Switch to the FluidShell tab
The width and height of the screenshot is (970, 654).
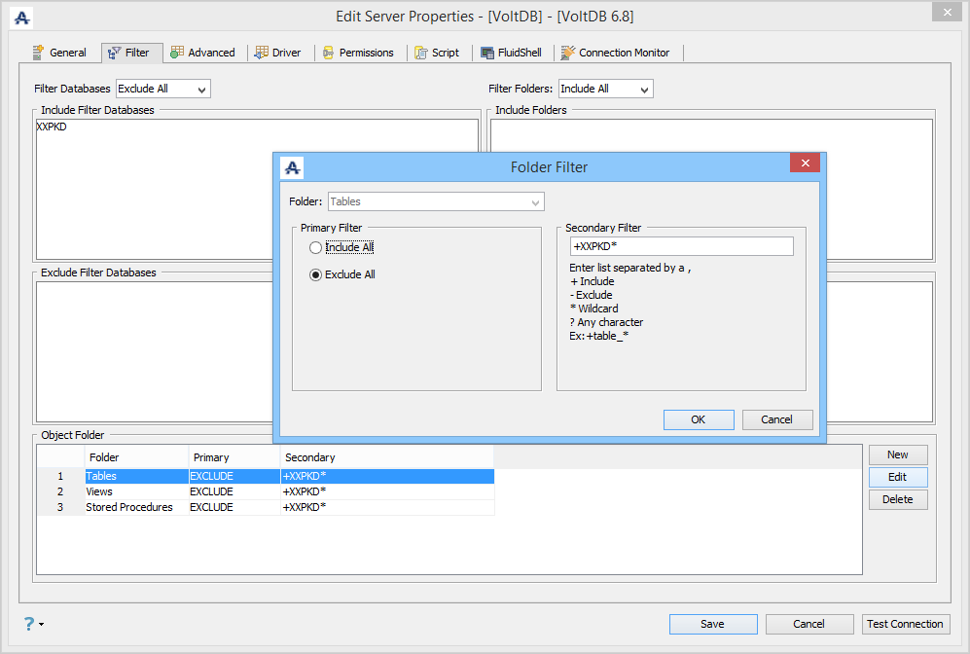click(x=512, y=53)
